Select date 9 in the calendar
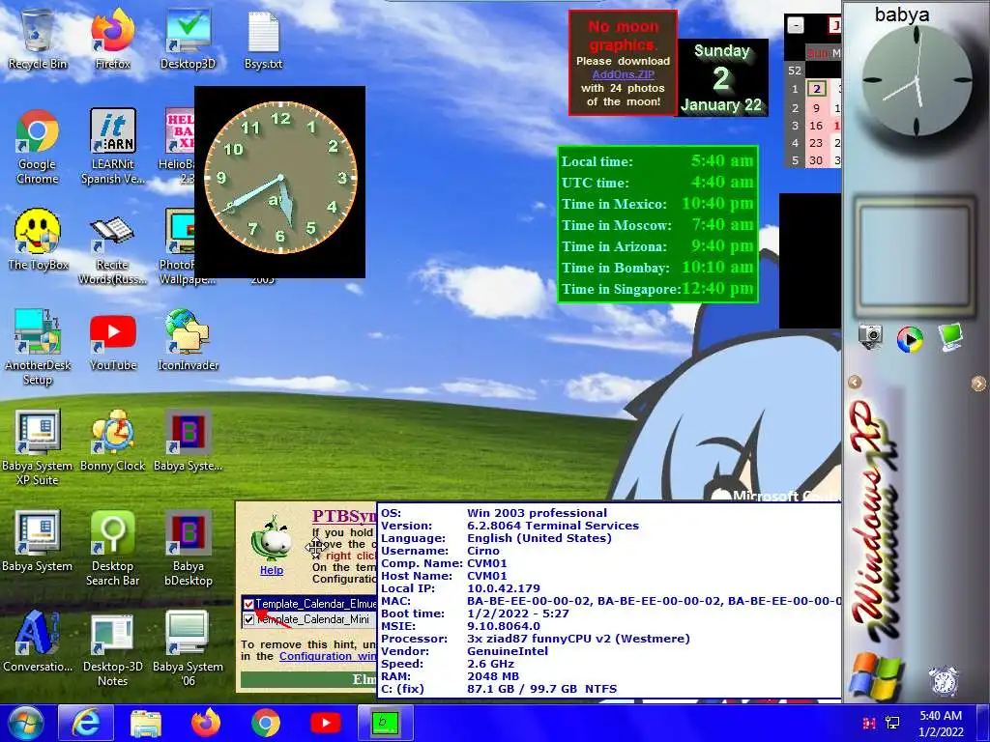Viewport: 990px width, 742px height. tap(816, 108)
